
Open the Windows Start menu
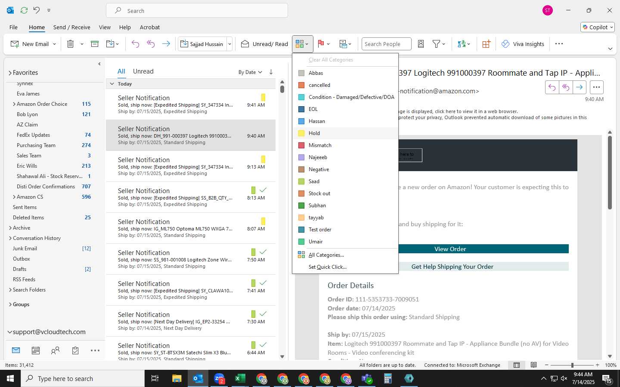pyautogui.click(x=10, y=378)
